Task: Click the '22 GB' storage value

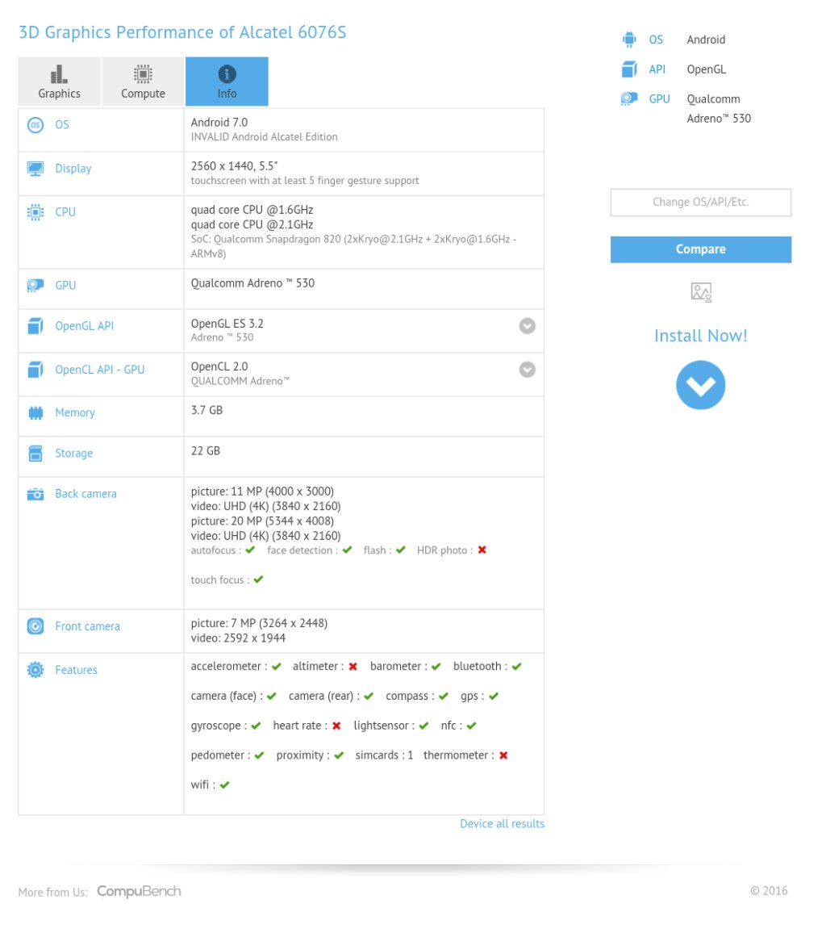Action: click(x=206, y=451)
